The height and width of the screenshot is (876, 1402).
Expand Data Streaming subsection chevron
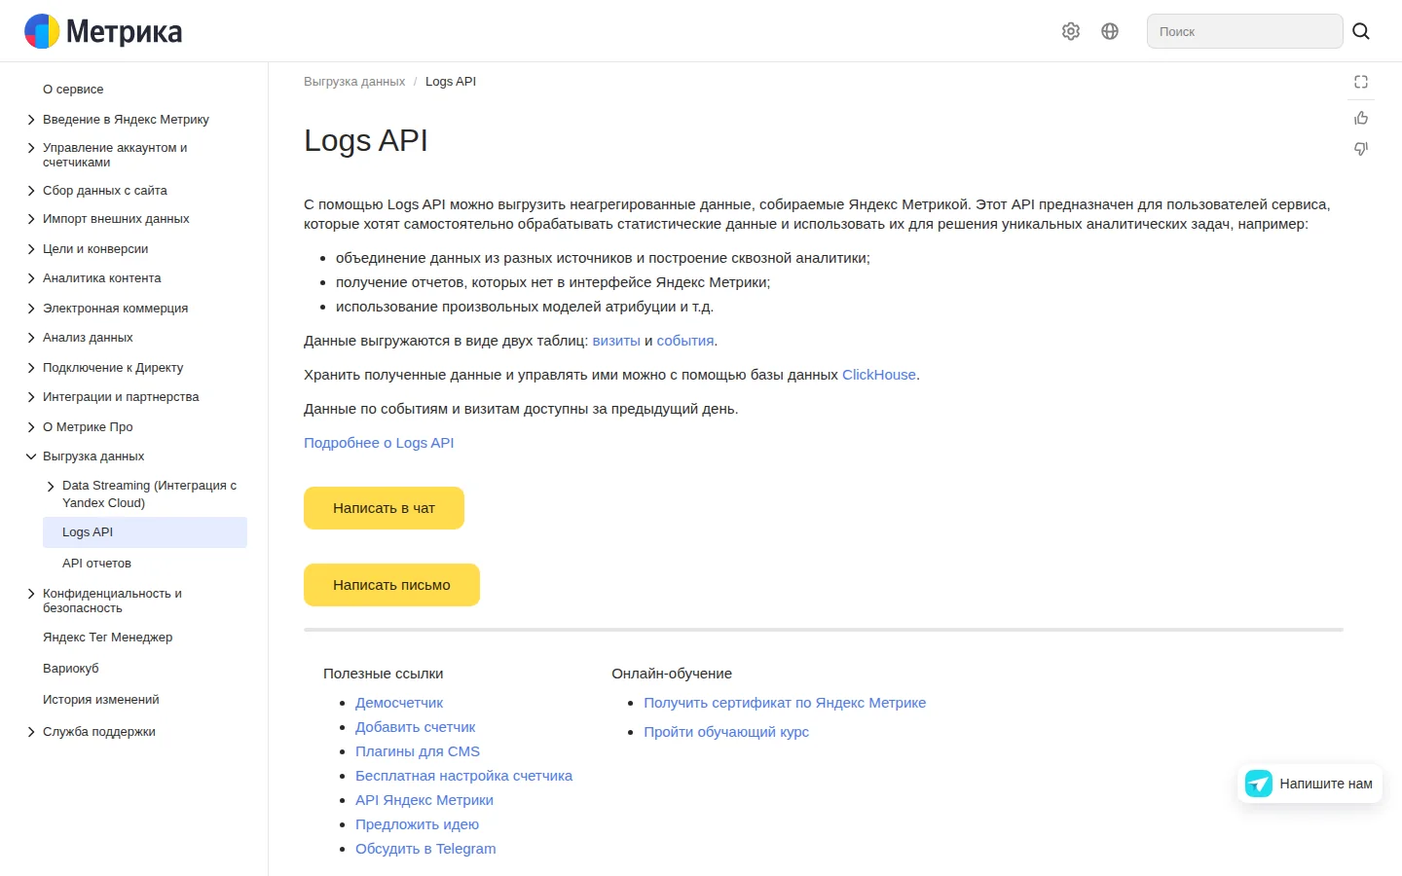tap(51, 486)
